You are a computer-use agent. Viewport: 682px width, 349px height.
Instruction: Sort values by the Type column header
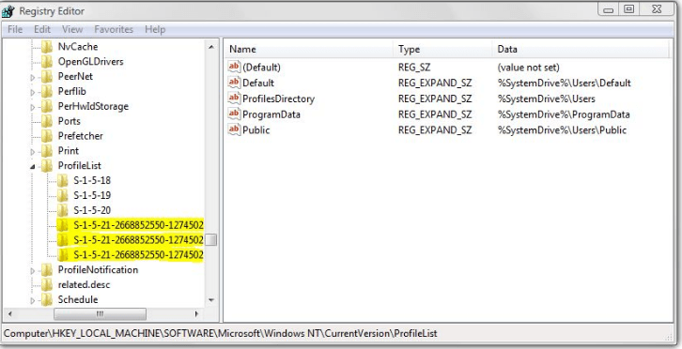(442, 49)
